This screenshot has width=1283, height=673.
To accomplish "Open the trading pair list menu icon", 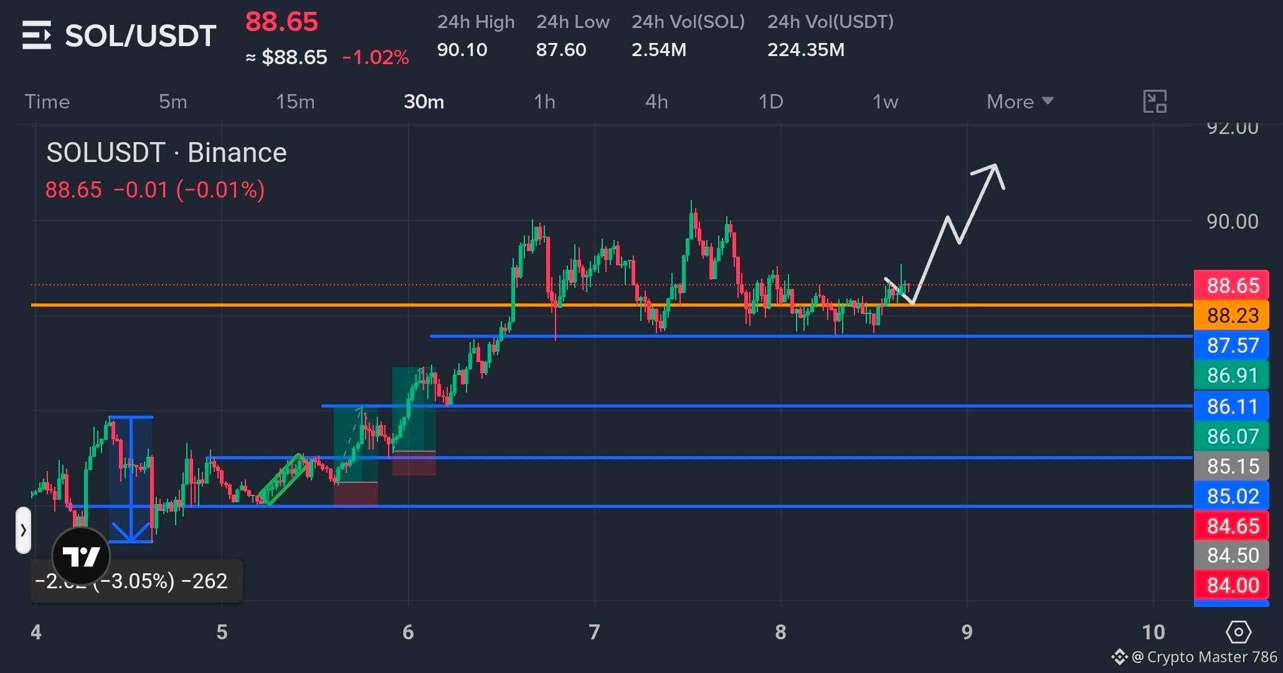I will (36, 35).
